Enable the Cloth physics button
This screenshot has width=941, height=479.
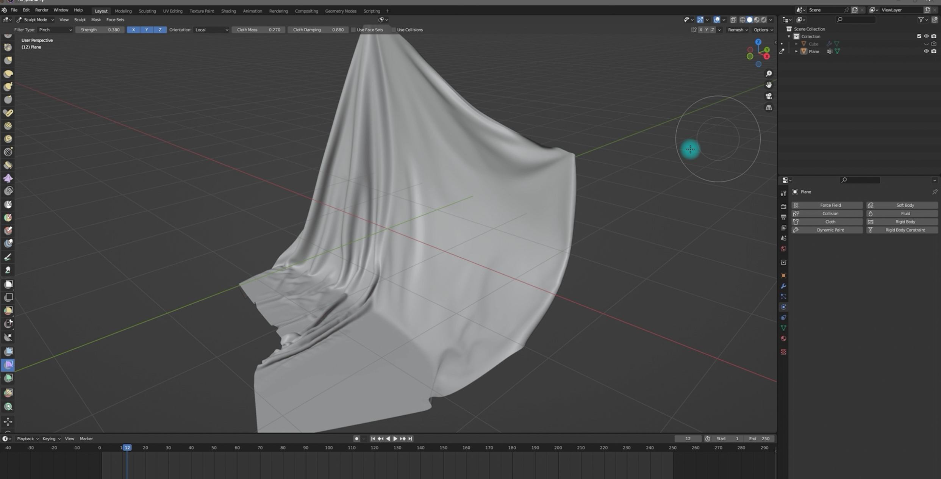coord(830,222)
